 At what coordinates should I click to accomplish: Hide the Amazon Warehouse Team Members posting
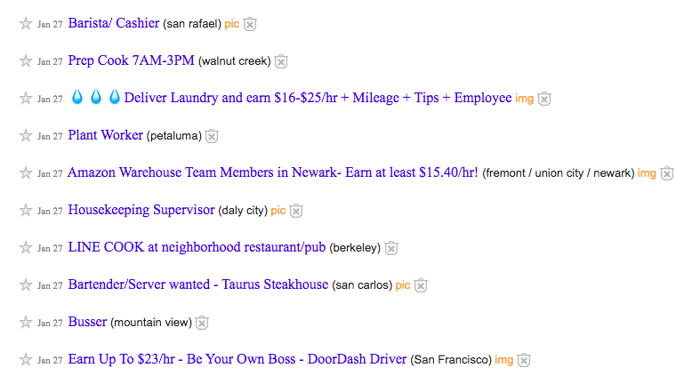[x=667, y=173]
